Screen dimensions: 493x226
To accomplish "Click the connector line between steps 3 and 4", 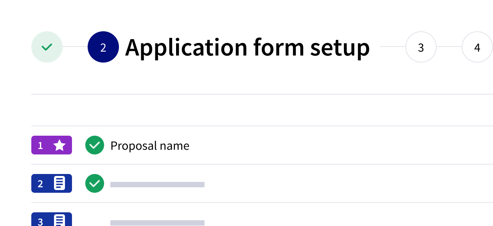I will (449, 47).
